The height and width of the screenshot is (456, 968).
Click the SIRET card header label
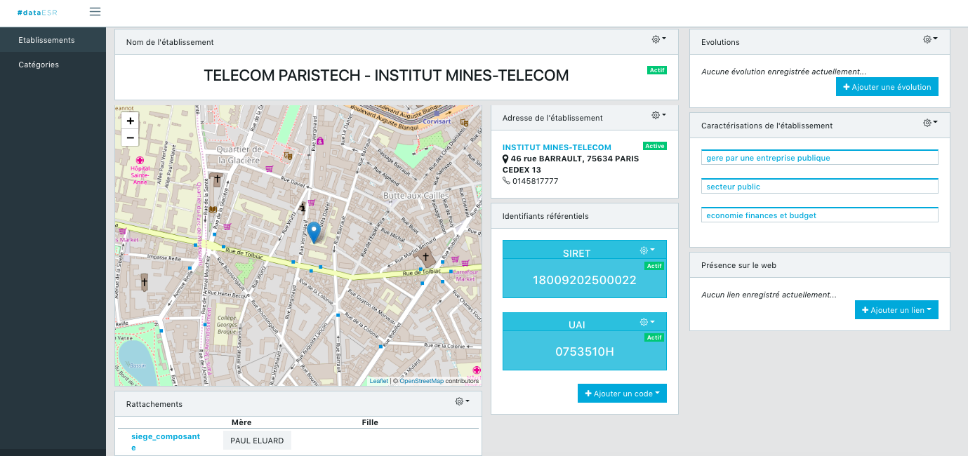pos(577,253)
